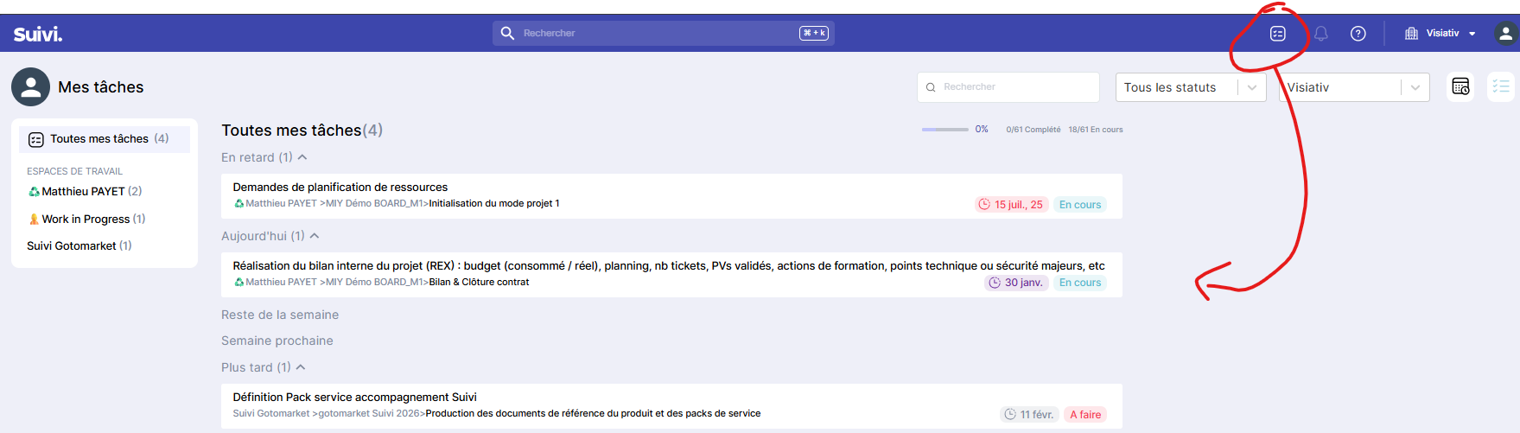
Task: Open the help question mark icon
Action: tap(1358, 34)
